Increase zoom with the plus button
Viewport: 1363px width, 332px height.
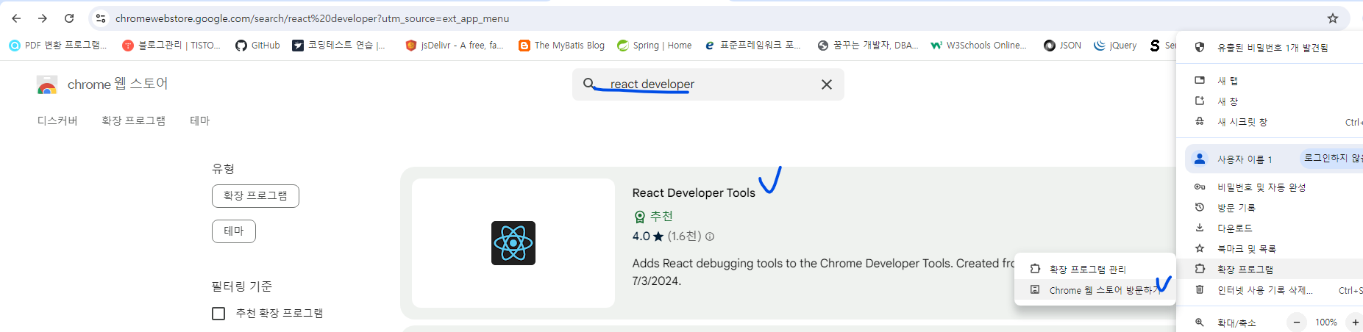[x=1355, y=322]
